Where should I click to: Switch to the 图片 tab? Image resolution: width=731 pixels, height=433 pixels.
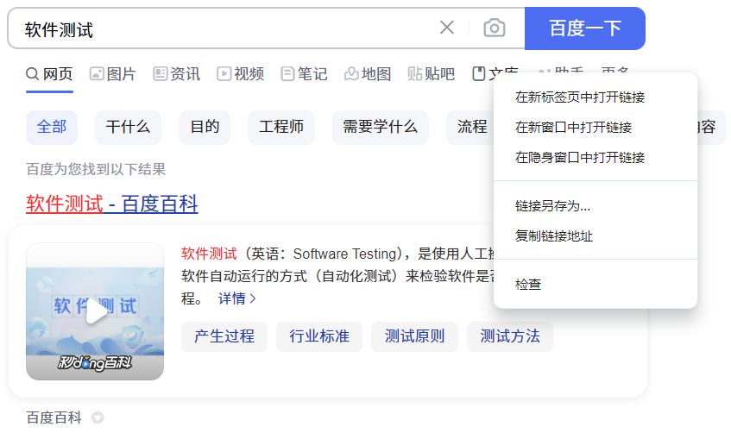113,73
